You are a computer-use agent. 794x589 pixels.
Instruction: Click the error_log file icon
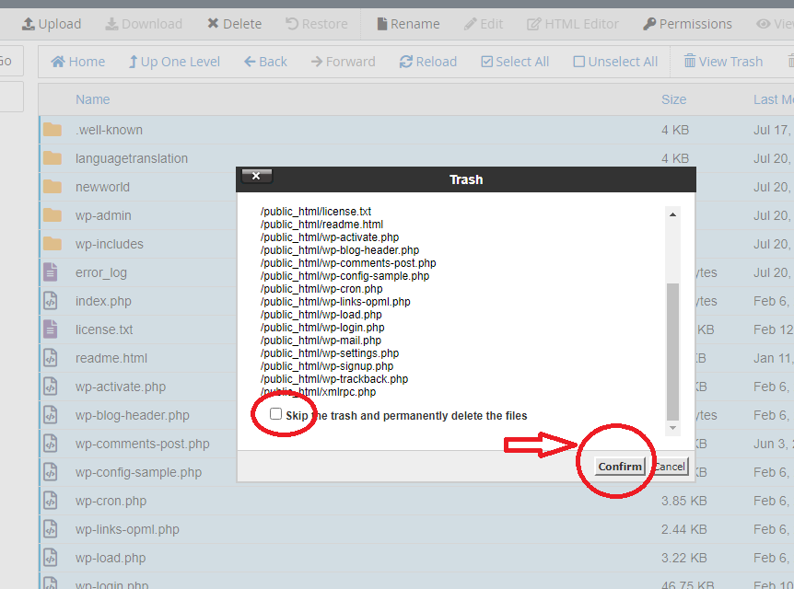coord(51,272)
